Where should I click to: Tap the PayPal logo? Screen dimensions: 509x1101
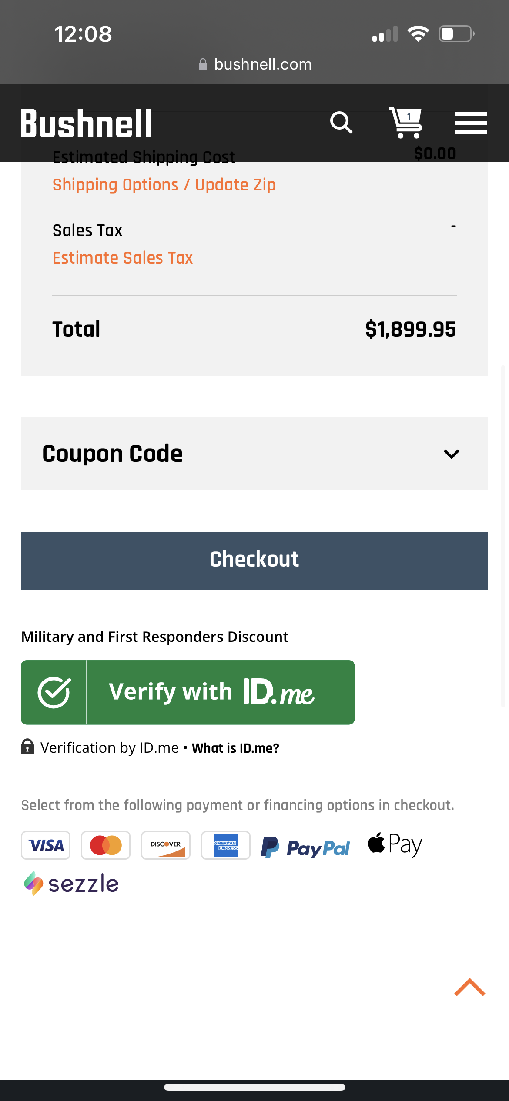[305, 847]
